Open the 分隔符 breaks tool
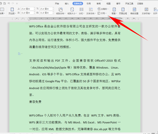The height and width of the screenshot is (134, 158). (x=103, y=9)
